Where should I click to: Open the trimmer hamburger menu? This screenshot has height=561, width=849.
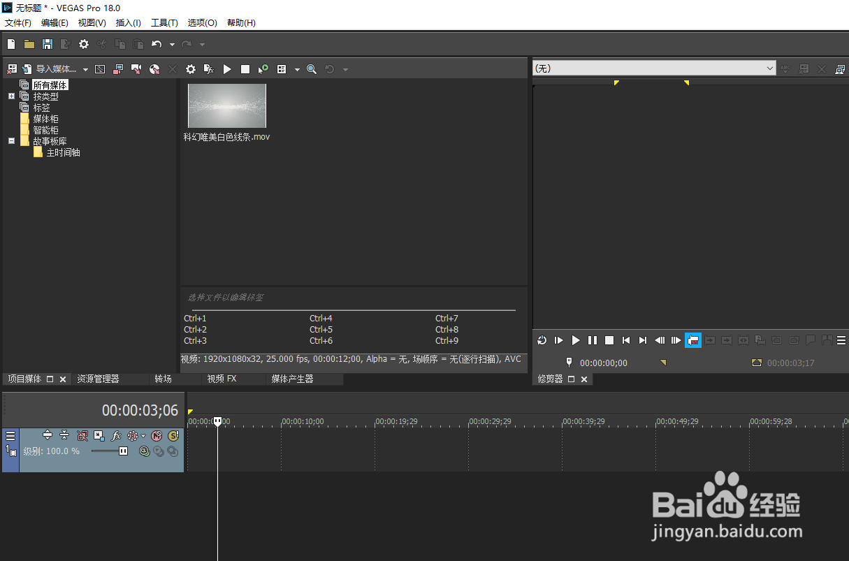(842, 340)
